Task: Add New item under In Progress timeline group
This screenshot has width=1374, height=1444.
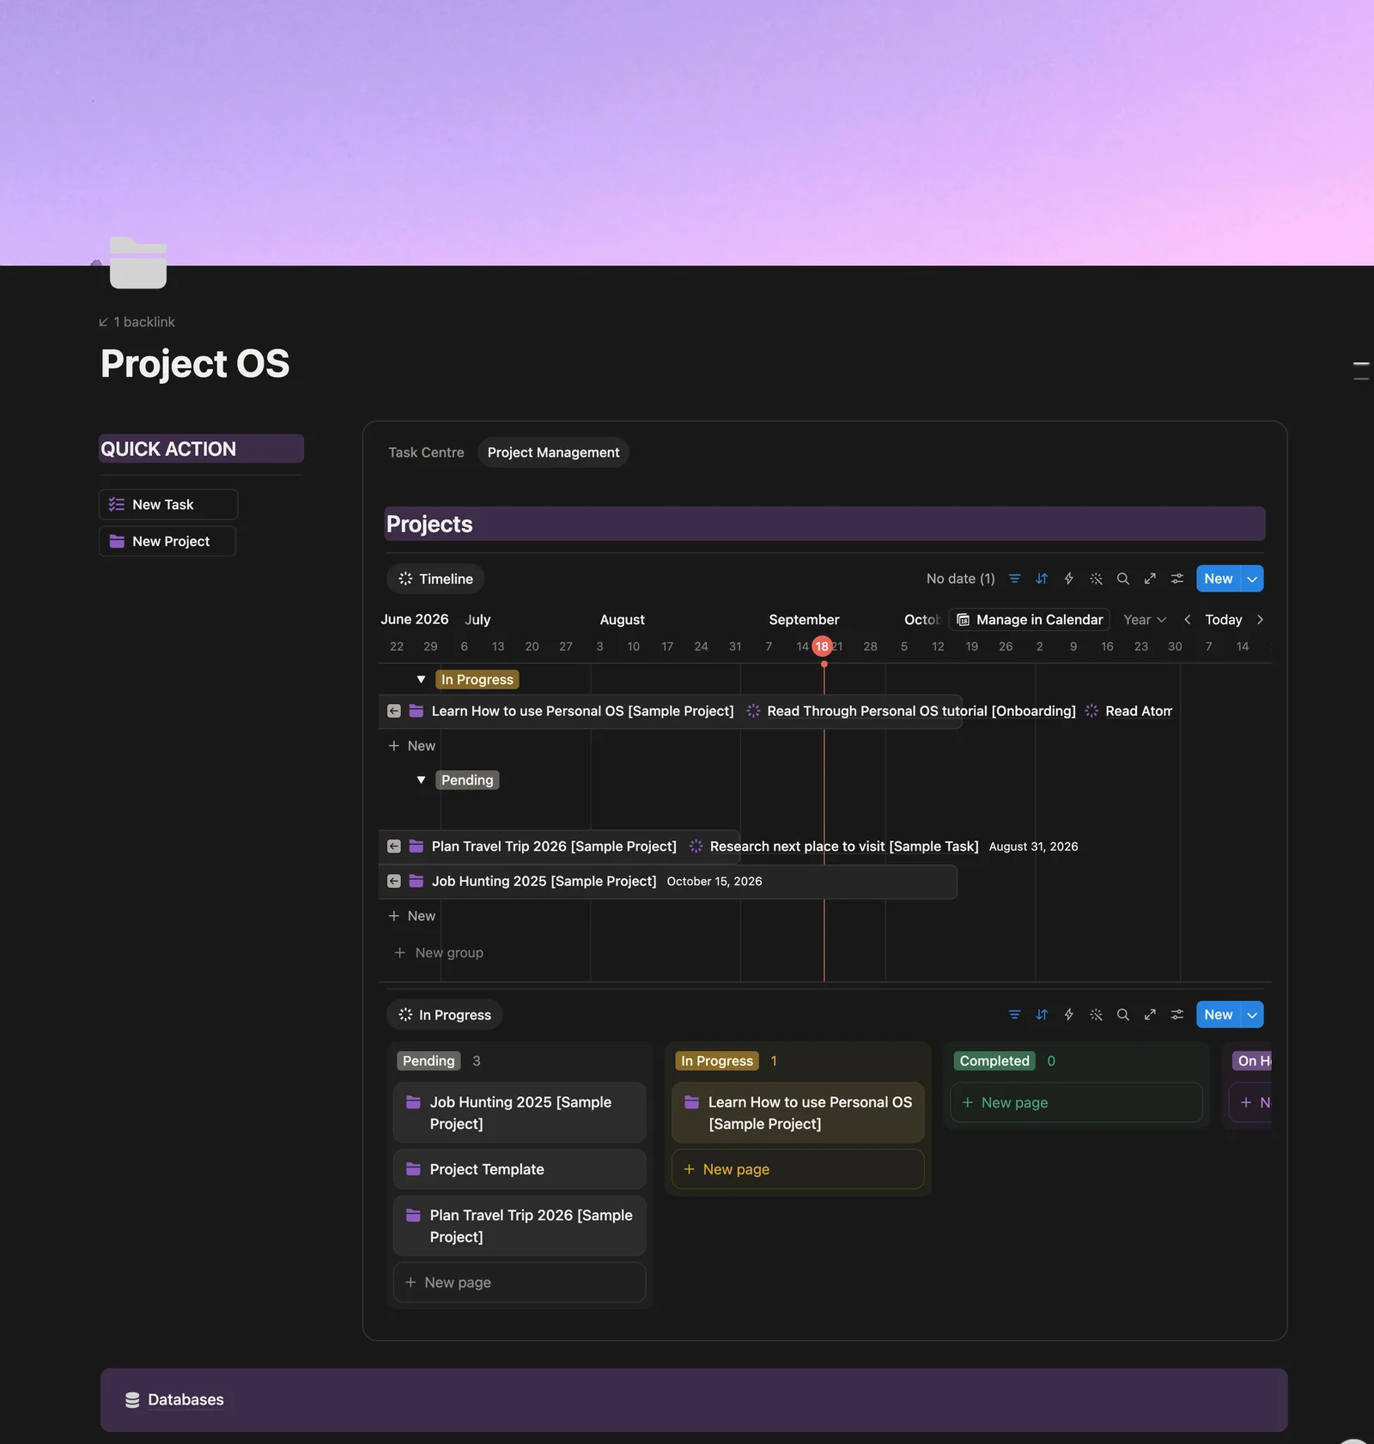Action: pos(412,746)
